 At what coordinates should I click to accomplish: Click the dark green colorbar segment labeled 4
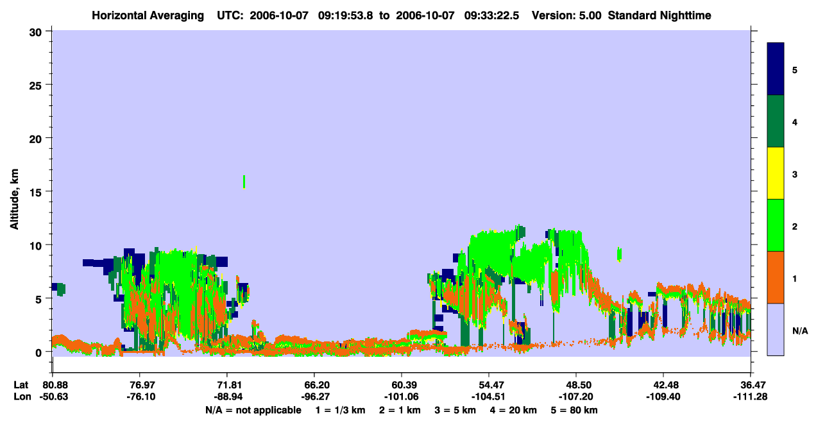pos(776,121)
